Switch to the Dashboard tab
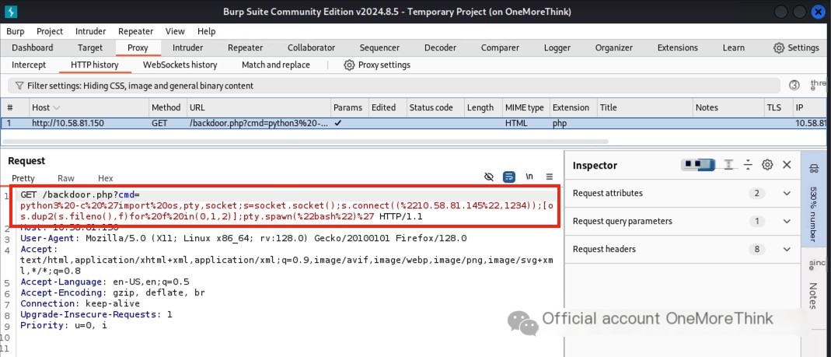 pyautogui.click(x=33, y=47)
